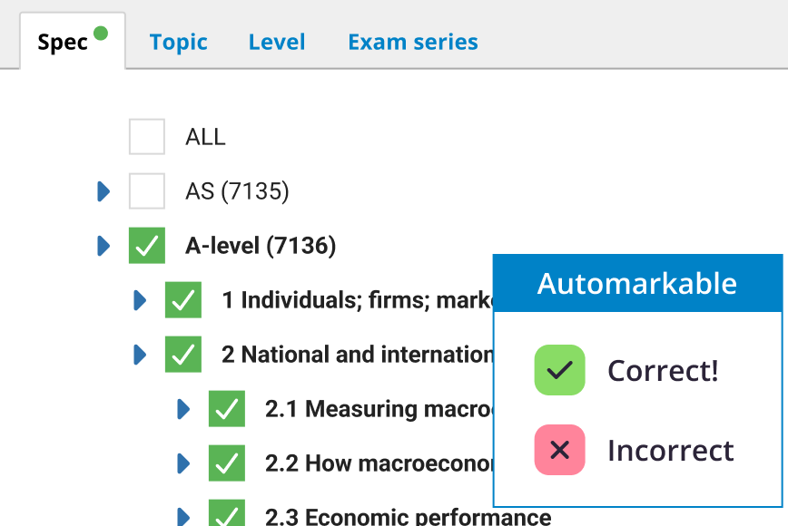Click the green tick Correct icon

(x=559, y=370)
